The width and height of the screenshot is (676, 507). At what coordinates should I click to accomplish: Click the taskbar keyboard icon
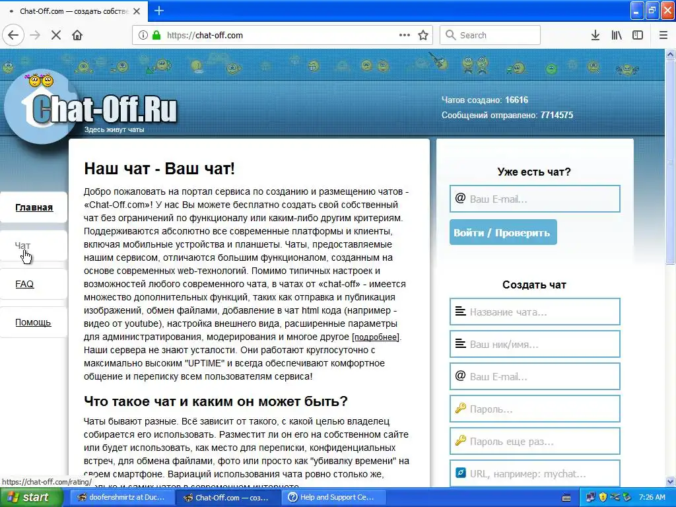pyautogui.click(x=566, y=498)
